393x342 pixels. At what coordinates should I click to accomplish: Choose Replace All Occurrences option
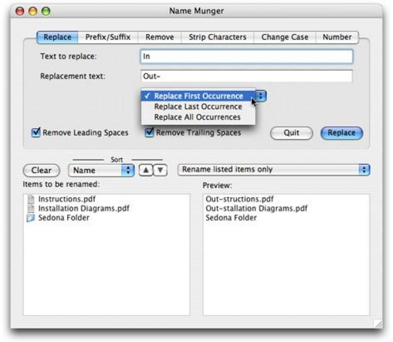(x=198, y=117)
